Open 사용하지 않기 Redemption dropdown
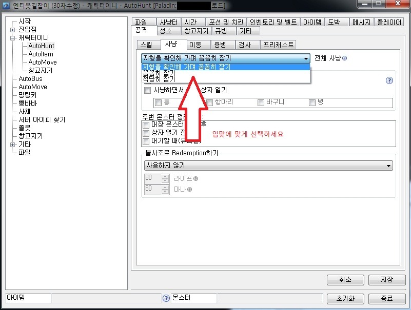Image resolution: width=411 pixels, height=310 pixels. tap(268, 166)
